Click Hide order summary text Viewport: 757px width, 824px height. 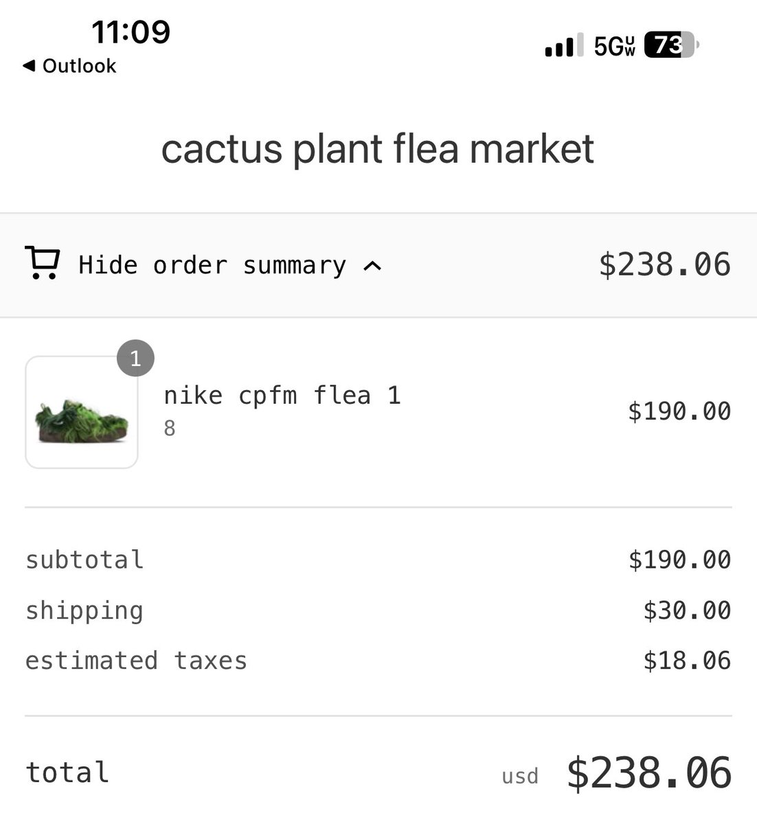click(x=212, y=265)
